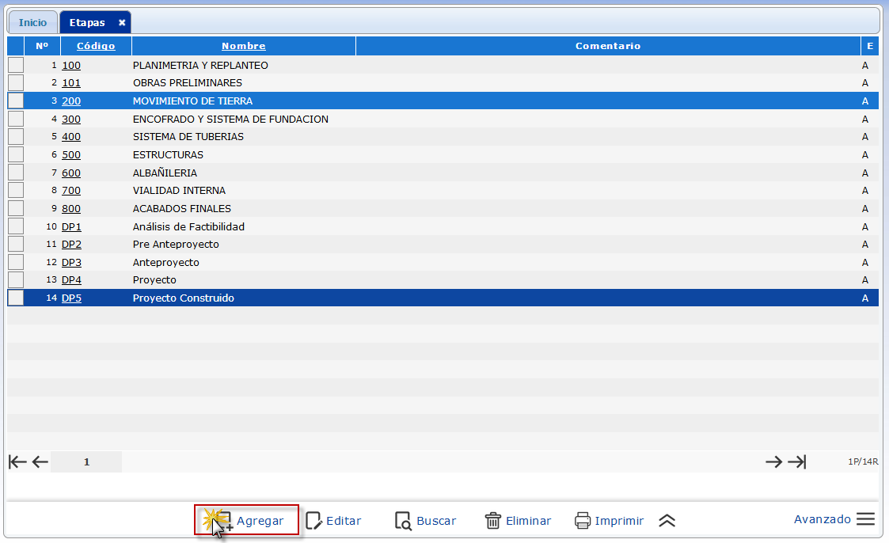Collapse toolbar with double chevron up icon
Image resolution: width=889 pixels, height=543 pixels.
tap(667, 520)
